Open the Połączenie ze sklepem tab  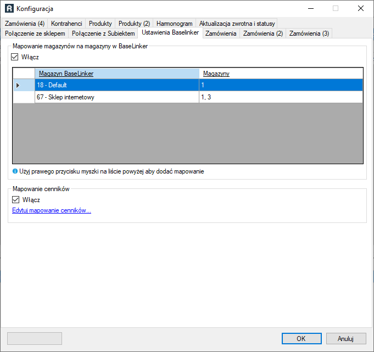tap(35, 33)
